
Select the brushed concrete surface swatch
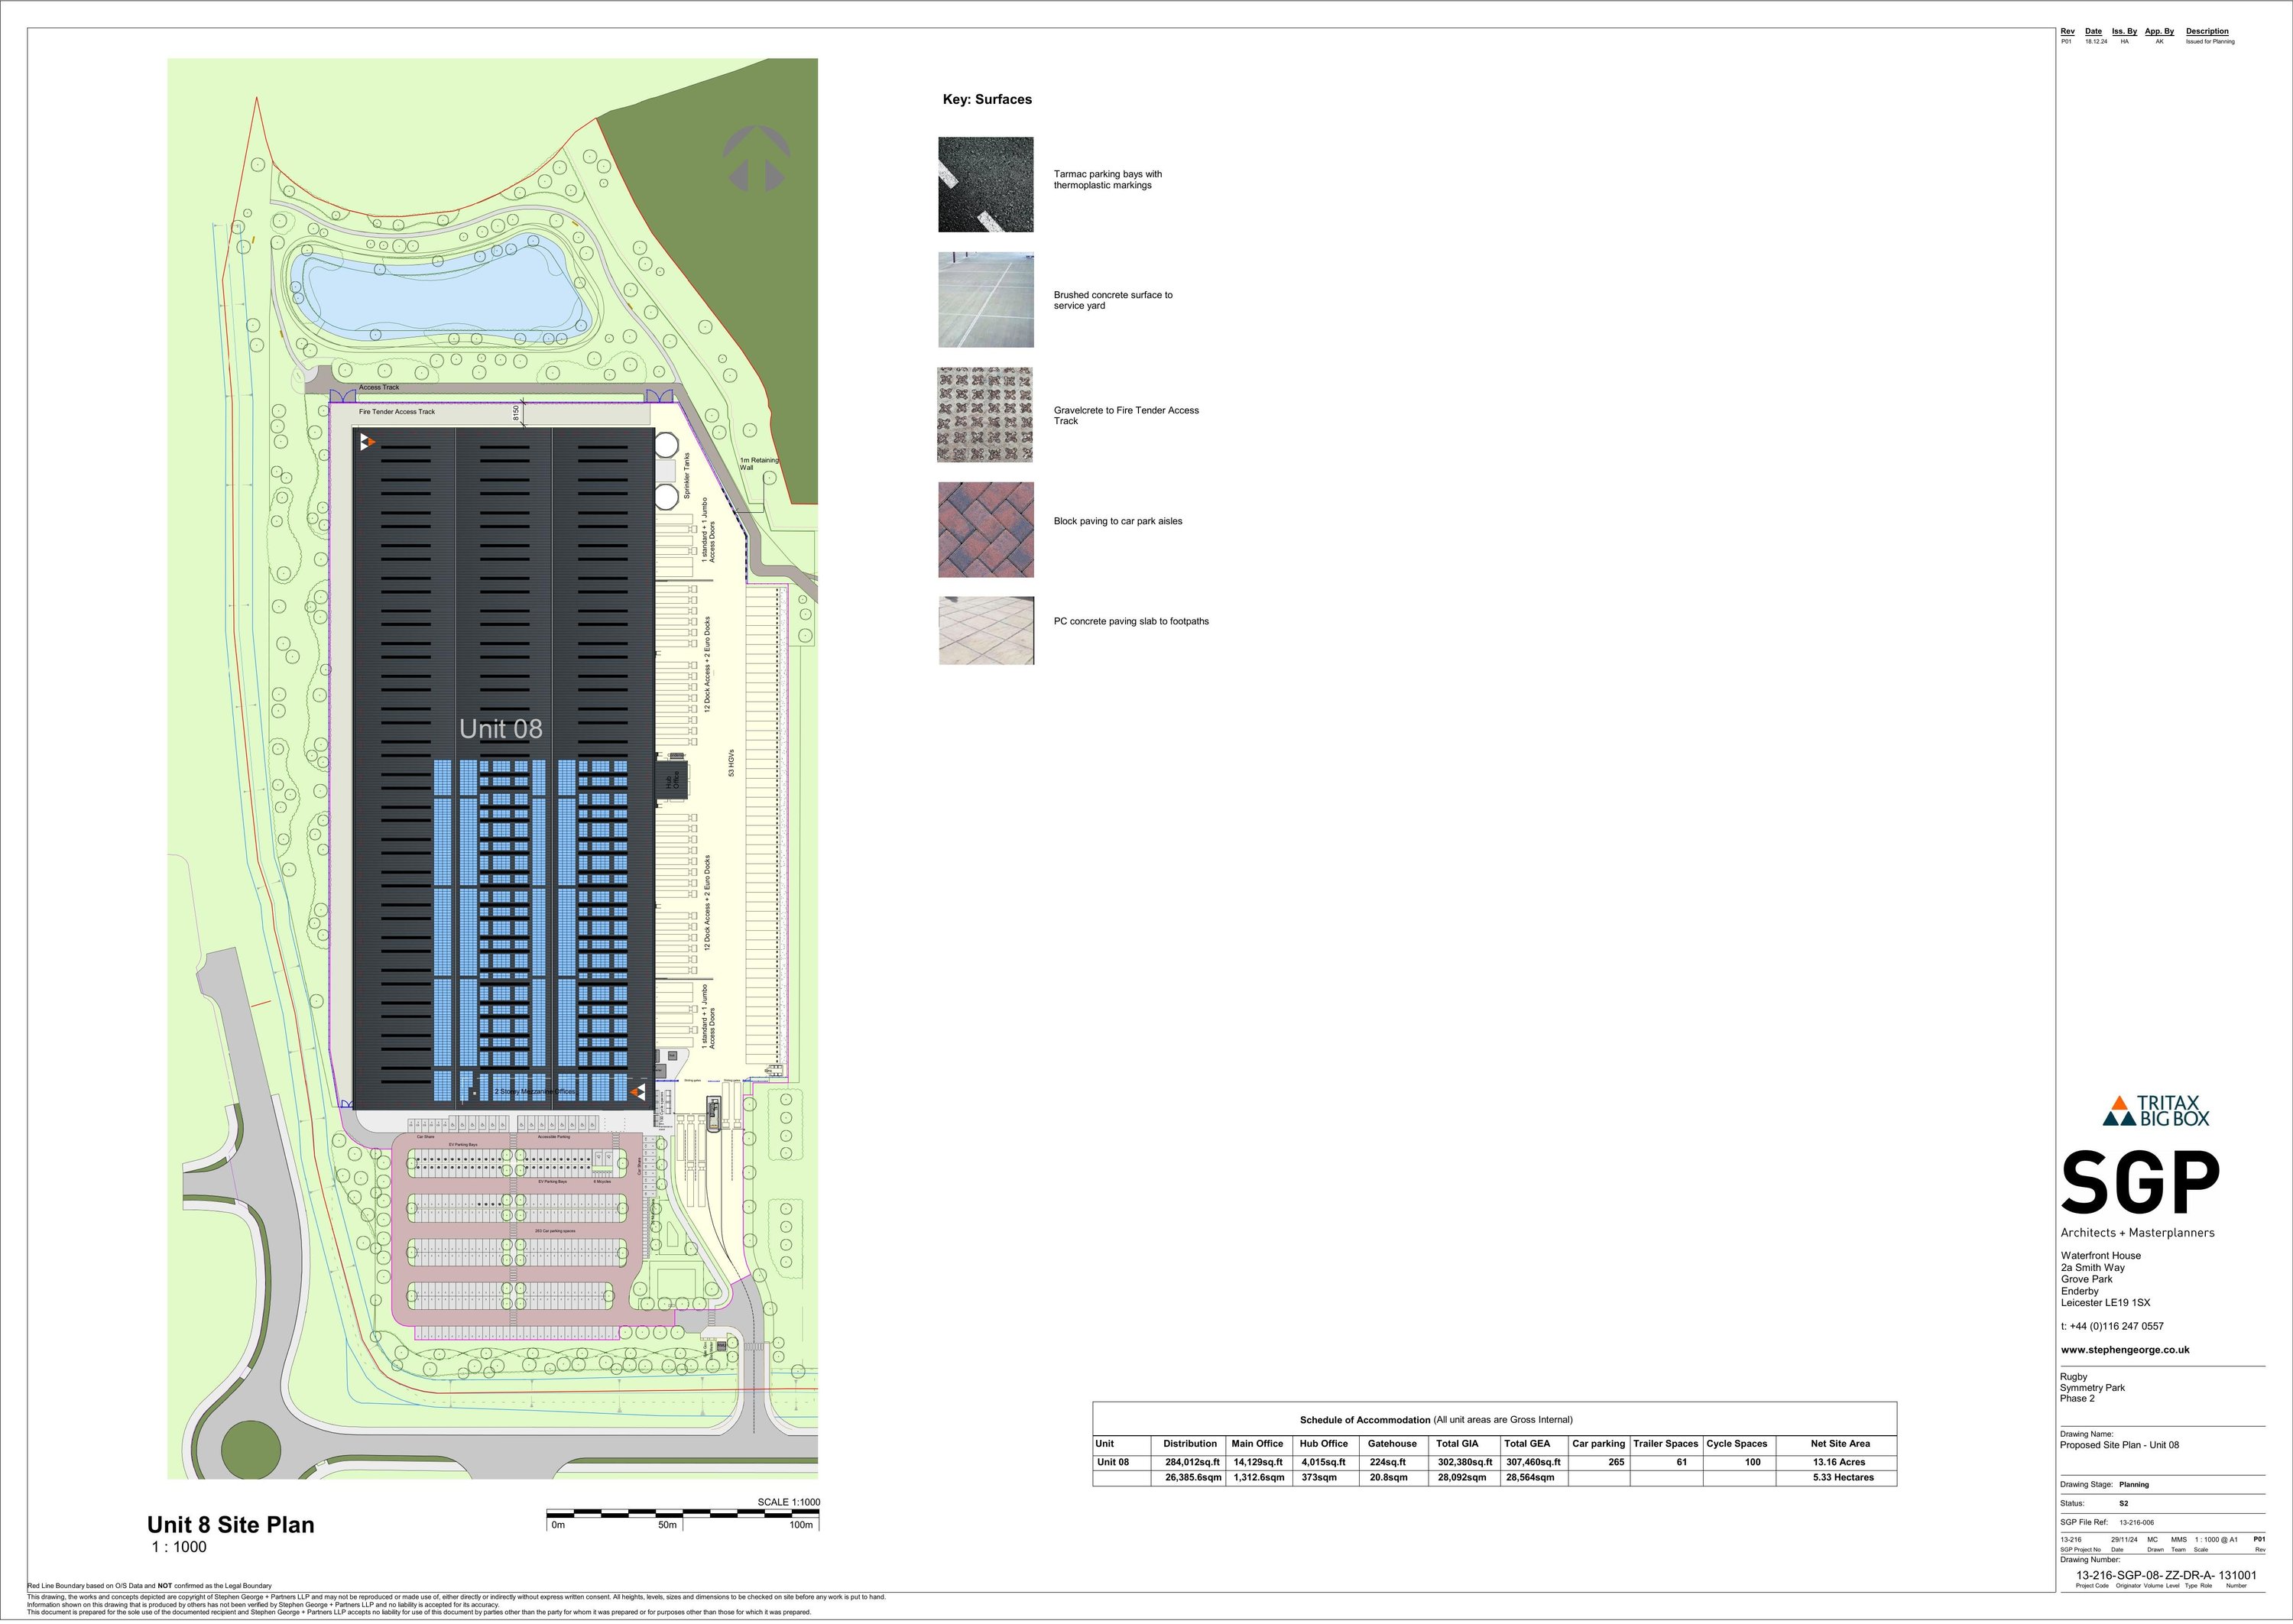(x=985, y=300)
